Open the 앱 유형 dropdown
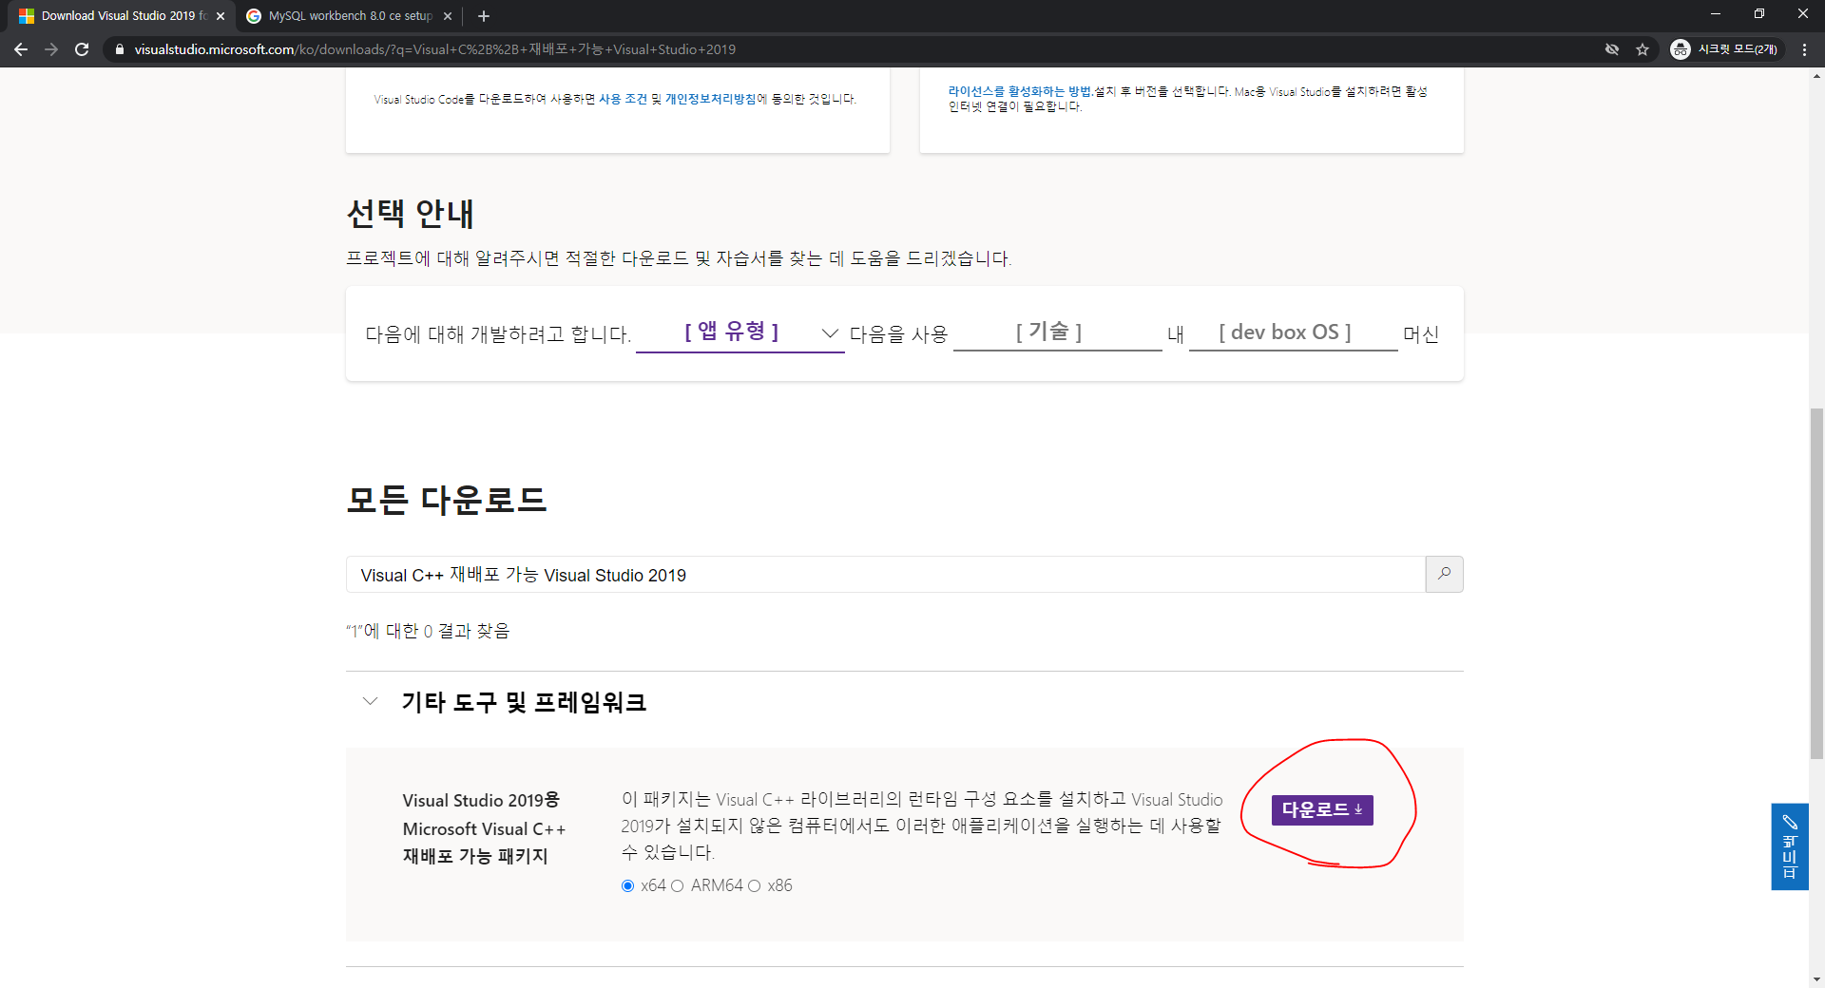The height and width of the screenshot is (988, 1825). (740, 332)
